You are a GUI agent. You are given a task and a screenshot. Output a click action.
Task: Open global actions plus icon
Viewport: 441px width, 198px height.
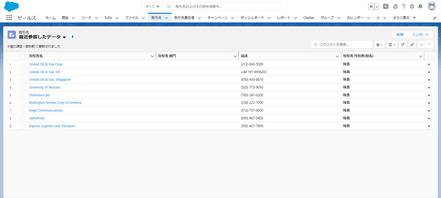coord(386,7)
